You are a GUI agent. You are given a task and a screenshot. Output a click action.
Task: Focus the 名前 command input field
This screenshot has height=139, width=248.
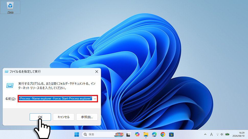click(55, 99)
